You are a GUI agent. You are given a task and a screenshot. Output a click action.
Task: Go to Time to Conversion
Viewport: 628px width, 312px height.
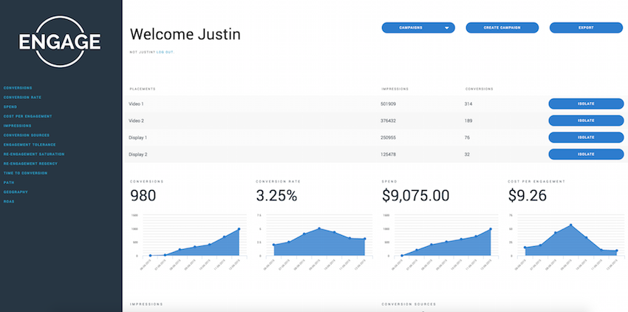click(25, 173)
